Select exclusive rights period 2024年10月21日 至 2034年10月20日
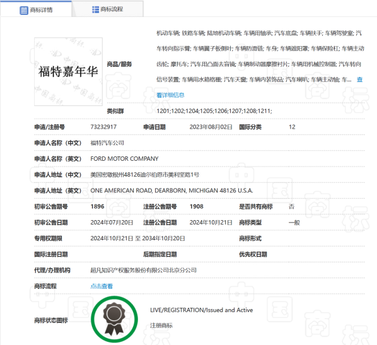Image resolution: width=377 pixels, height=345 pixels. tap(138, 238)
